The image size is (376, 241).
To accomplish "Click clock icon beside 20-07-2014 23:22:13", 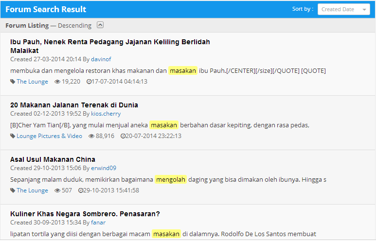I will click(x=123, y=136).
